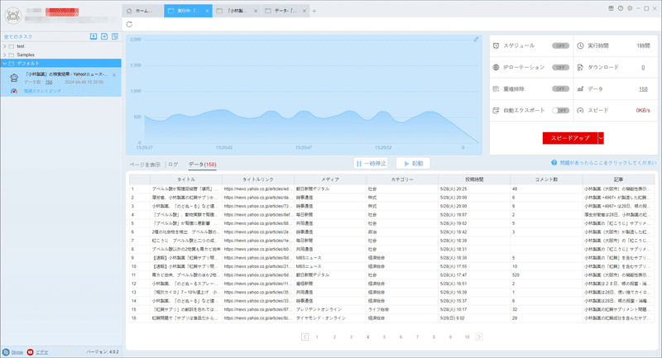Click the import task icon in sidebar header
This screenshot has width=662, height=358.
(x=94, y=36)
